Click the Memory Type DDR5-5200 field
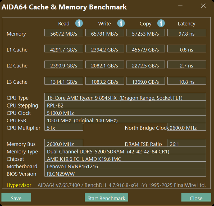The image size is (214, 206). coord(125,151)
